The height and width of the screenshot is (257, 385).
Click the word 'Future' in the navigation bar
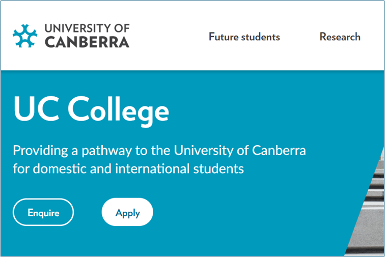(224, 37)
